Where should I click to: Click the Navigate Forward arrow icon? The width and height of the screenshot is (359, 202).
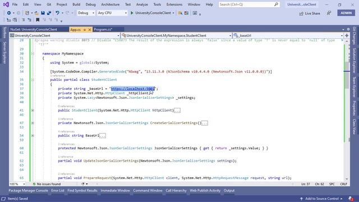(x=19, y=13)
